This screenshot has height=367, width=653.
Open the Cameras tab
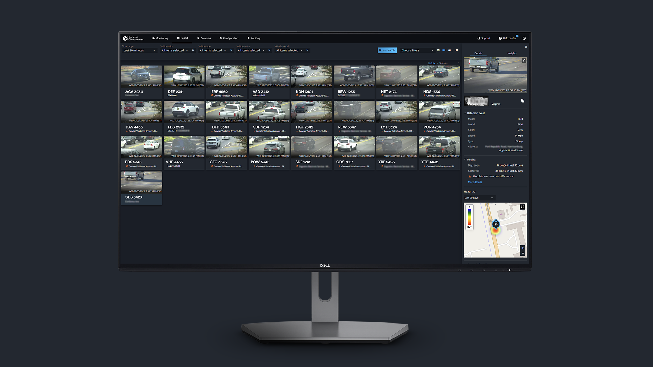click(204, 38)
